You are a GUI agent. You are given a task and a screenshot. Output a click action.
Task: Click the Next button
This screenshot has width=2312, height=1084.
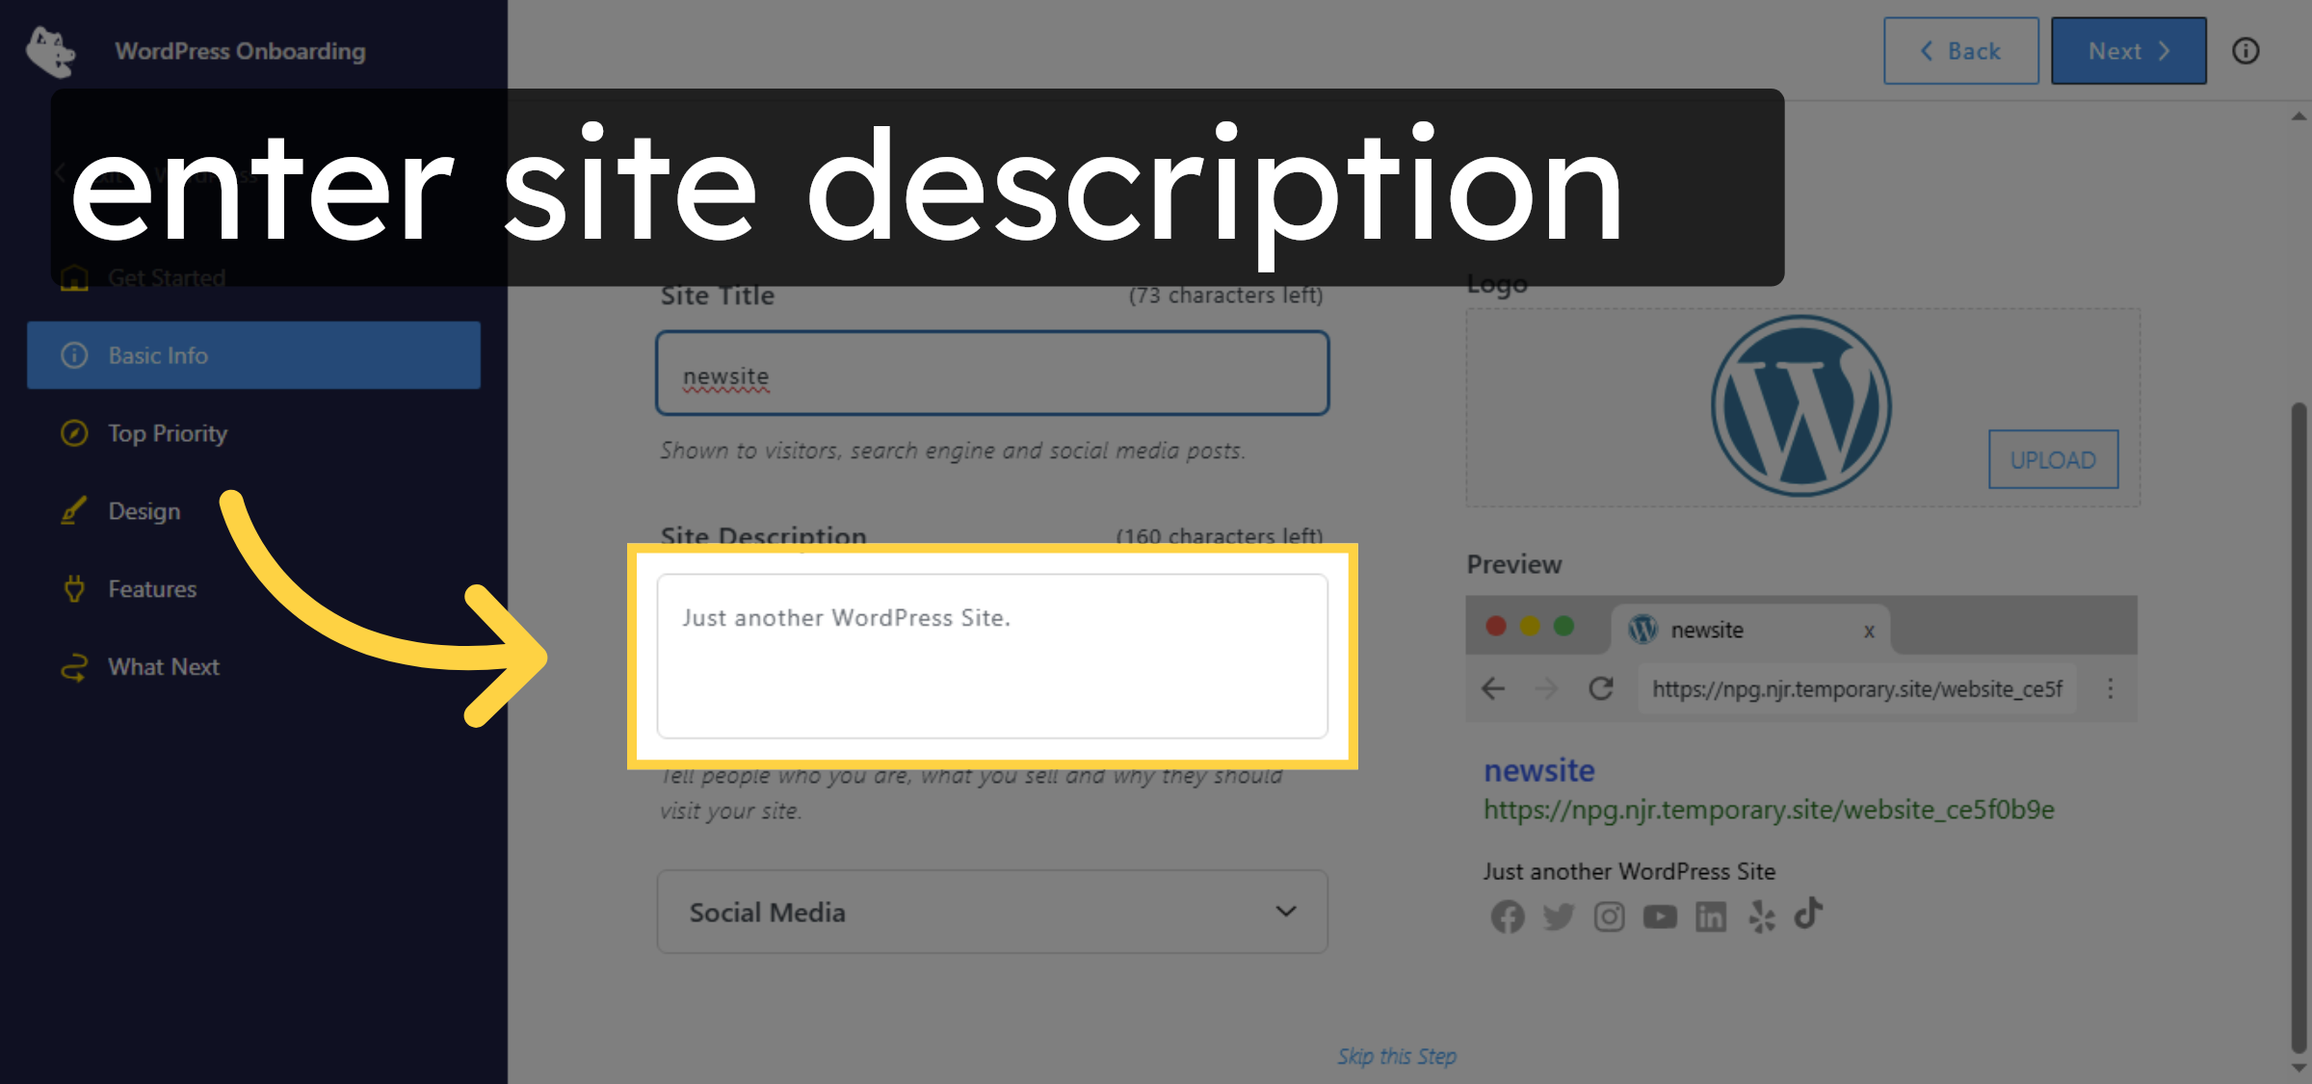[x=2128, y=50]
